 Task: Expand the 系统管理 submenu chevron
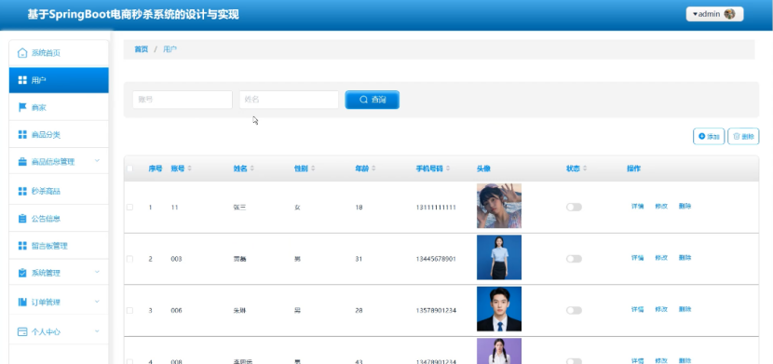[97, 272]
